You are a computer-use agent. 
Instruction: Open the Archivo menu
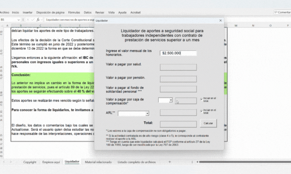tap(4, 13)
